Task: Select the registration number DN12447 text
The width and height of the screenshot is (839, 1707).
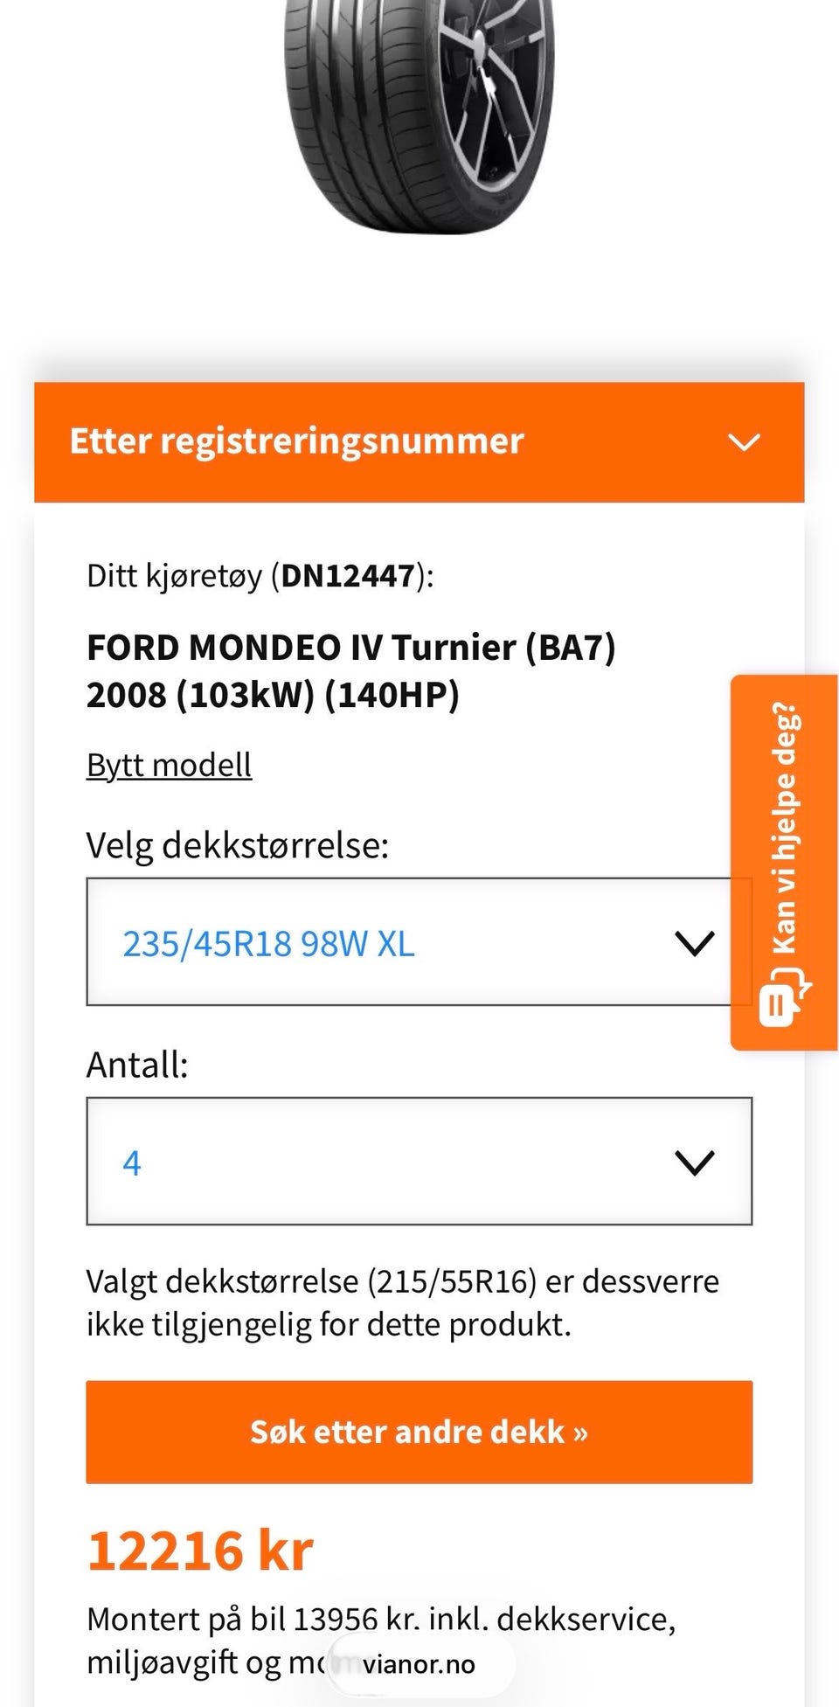Action: [x=348, y=576]
